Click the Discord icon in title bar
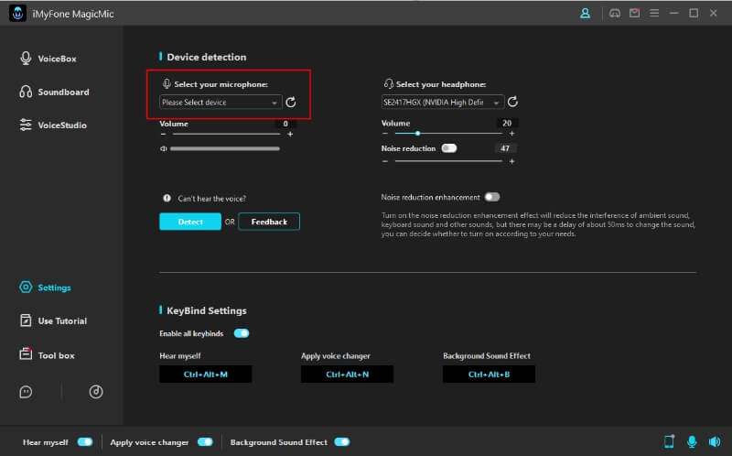Viewport: 732px width, 456px height. [615, 13]
